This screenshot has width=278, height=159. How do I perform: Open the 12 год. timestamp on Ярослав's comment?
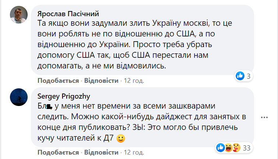(134, 81)
